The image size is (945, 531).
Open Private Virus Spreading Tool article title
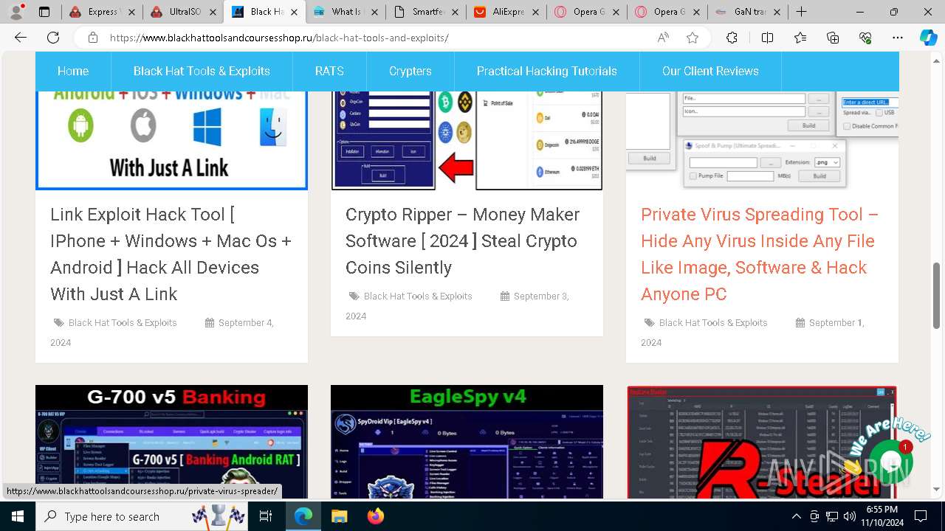tap(760, 254)
